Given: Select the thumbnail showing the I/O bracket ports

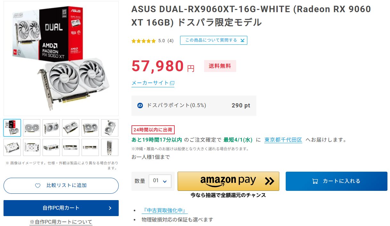Looking at the screenshot, I should click(110, 147).
